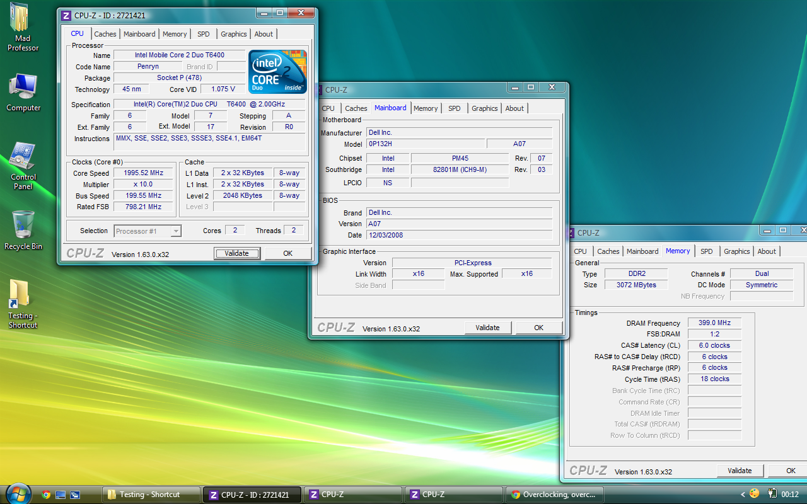
Task: Open the Control Panel desktop icon
Action: pos(23,166)
